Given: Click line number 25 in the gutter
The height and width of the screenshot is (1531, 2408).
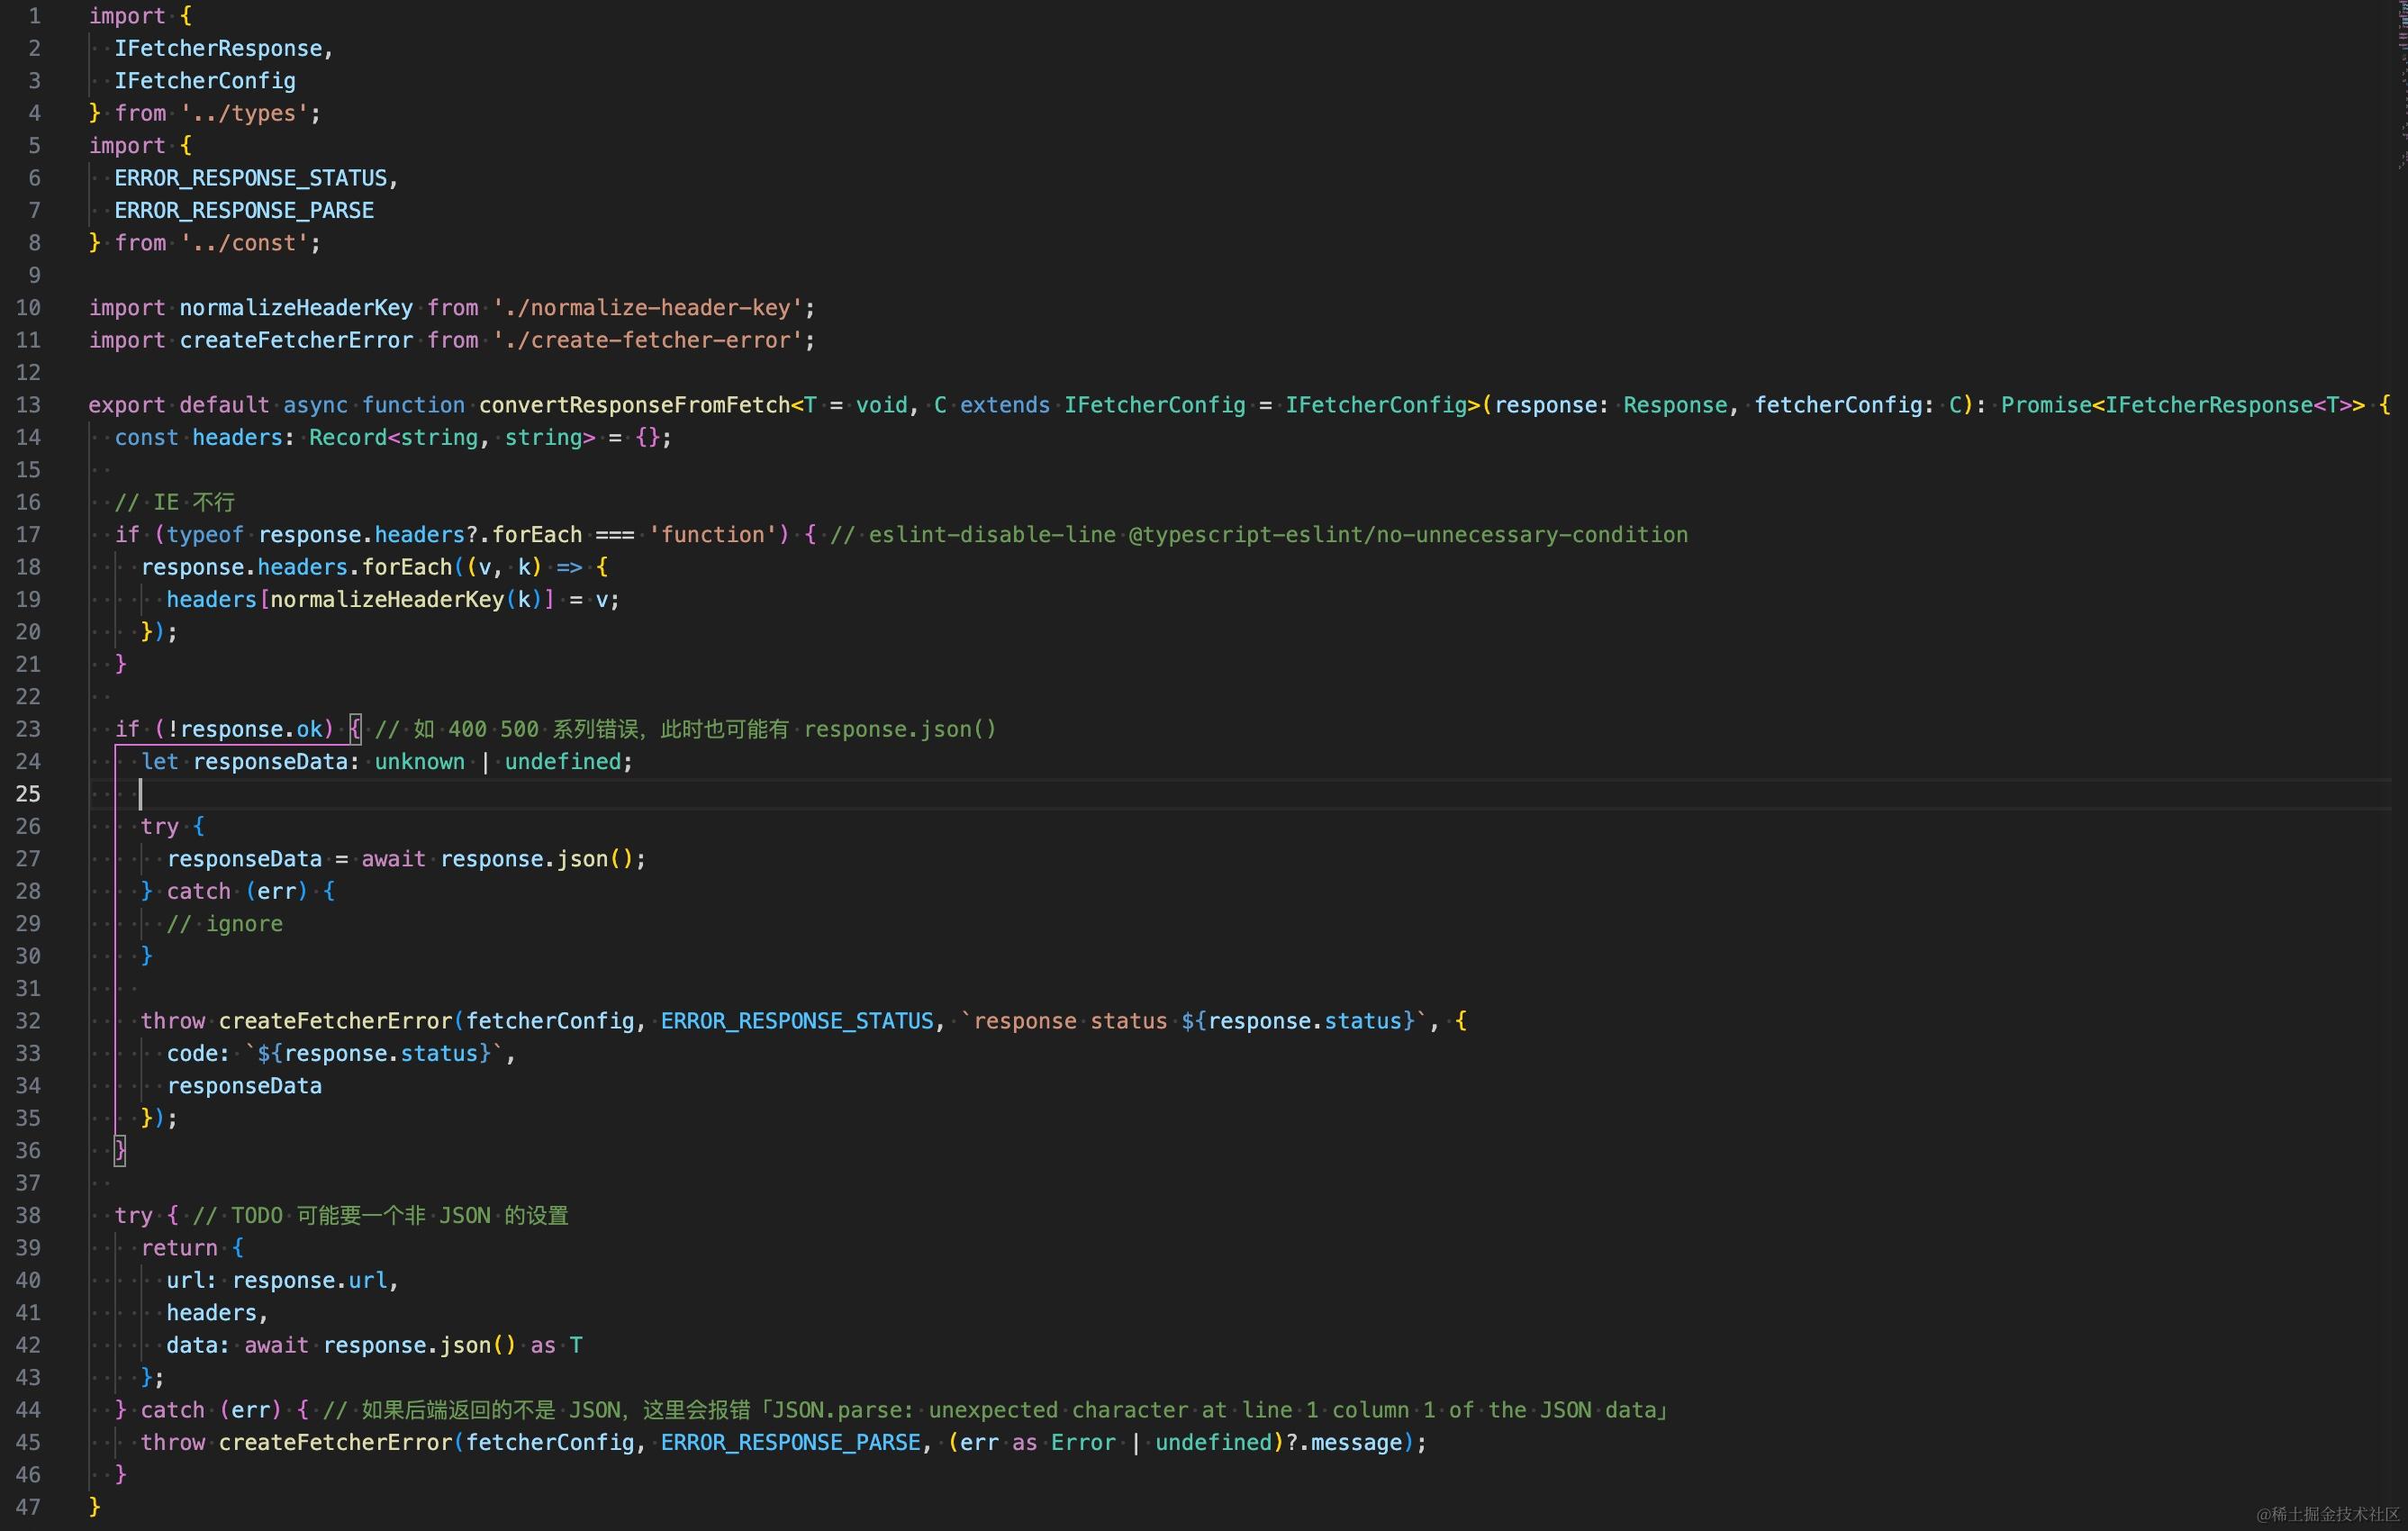Looking at the screenshot, I should coord(28,794).
